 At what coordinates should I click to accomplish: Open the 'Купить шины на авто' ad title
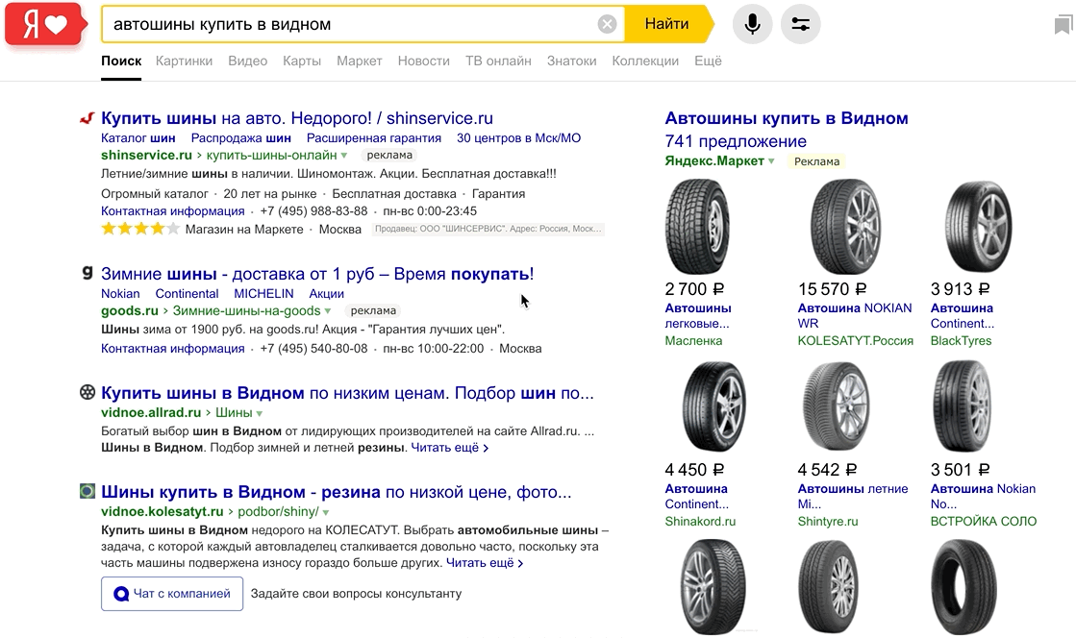pos(297,118)
